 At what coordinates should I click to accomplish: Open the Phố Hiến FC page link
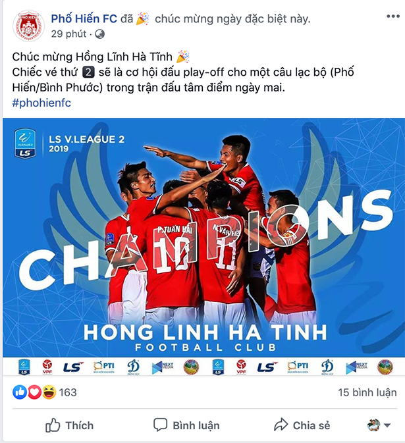[84, 18]
